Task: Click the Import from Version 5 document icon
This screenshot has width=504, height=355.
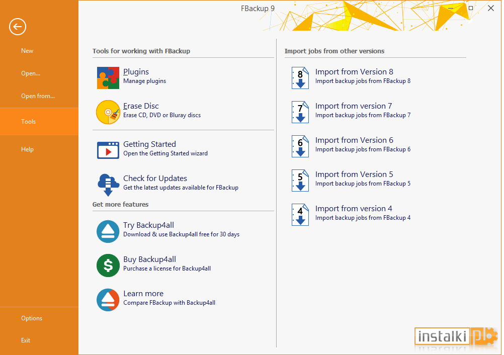Action: [300, 181]
